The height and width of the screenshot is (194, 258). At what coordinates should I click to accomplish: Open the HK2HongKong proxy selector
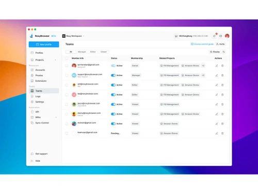tap(191, 36)
